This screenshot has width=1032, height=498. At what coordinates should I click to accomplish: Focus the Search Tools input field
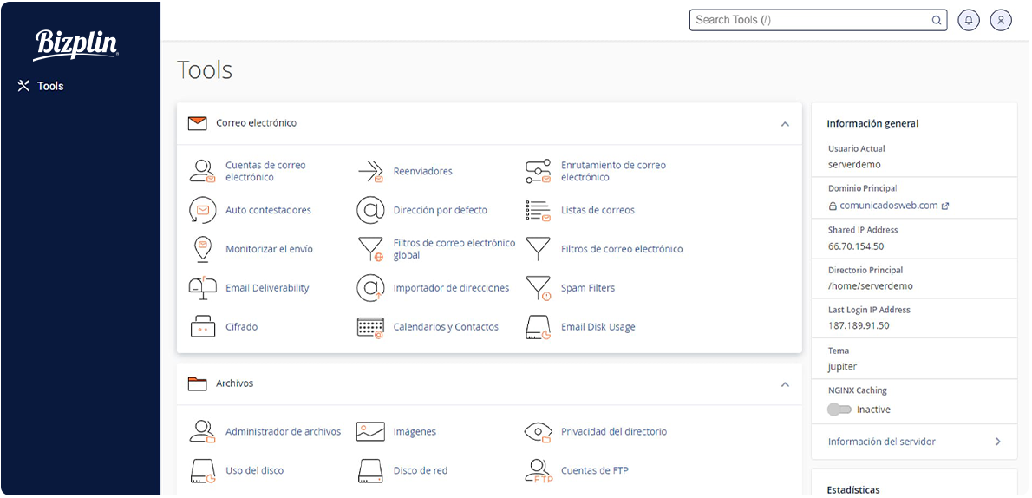coord(818,21)
